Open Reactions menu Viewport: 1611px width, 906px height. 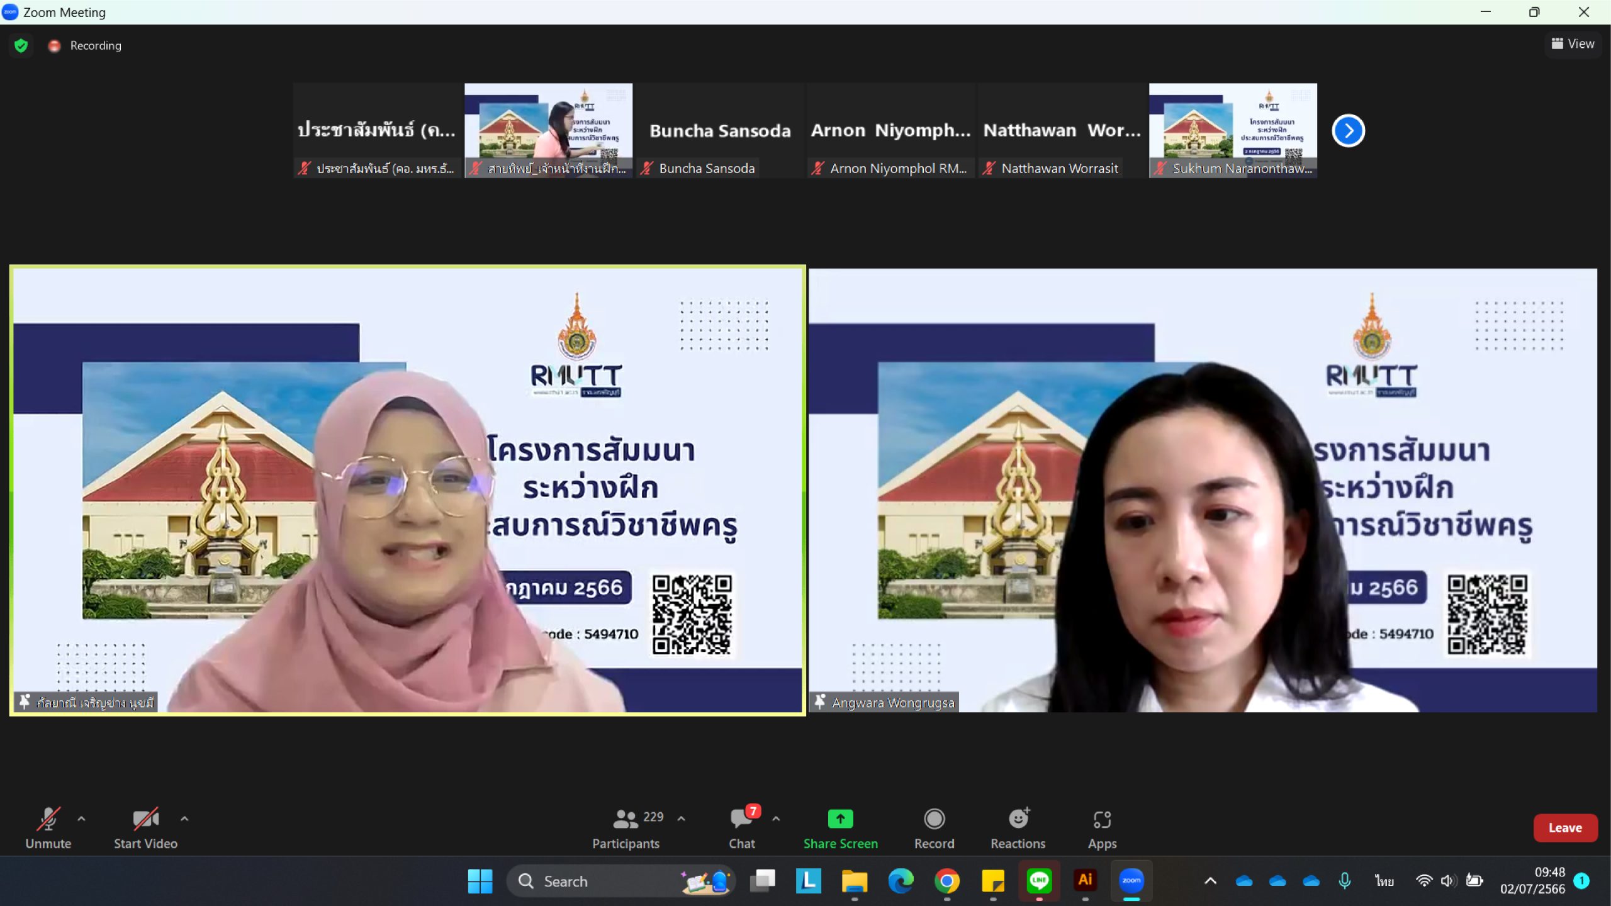click(1018, 827)
